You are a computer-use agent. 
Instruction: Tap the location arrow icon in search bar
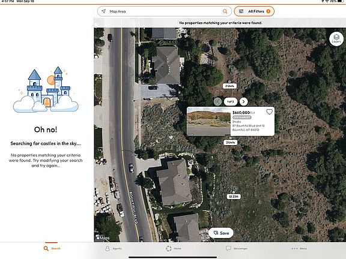pos(103,11)
